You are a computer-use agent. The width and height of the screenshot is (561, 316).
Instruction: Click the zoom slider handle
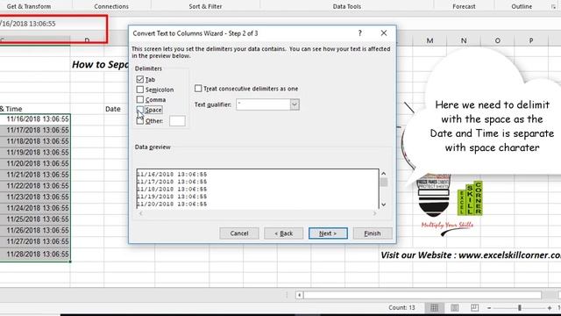click(519, 308)
